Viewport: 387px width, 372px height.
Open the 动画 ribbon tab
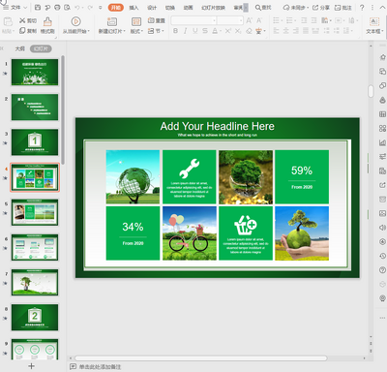188,8
